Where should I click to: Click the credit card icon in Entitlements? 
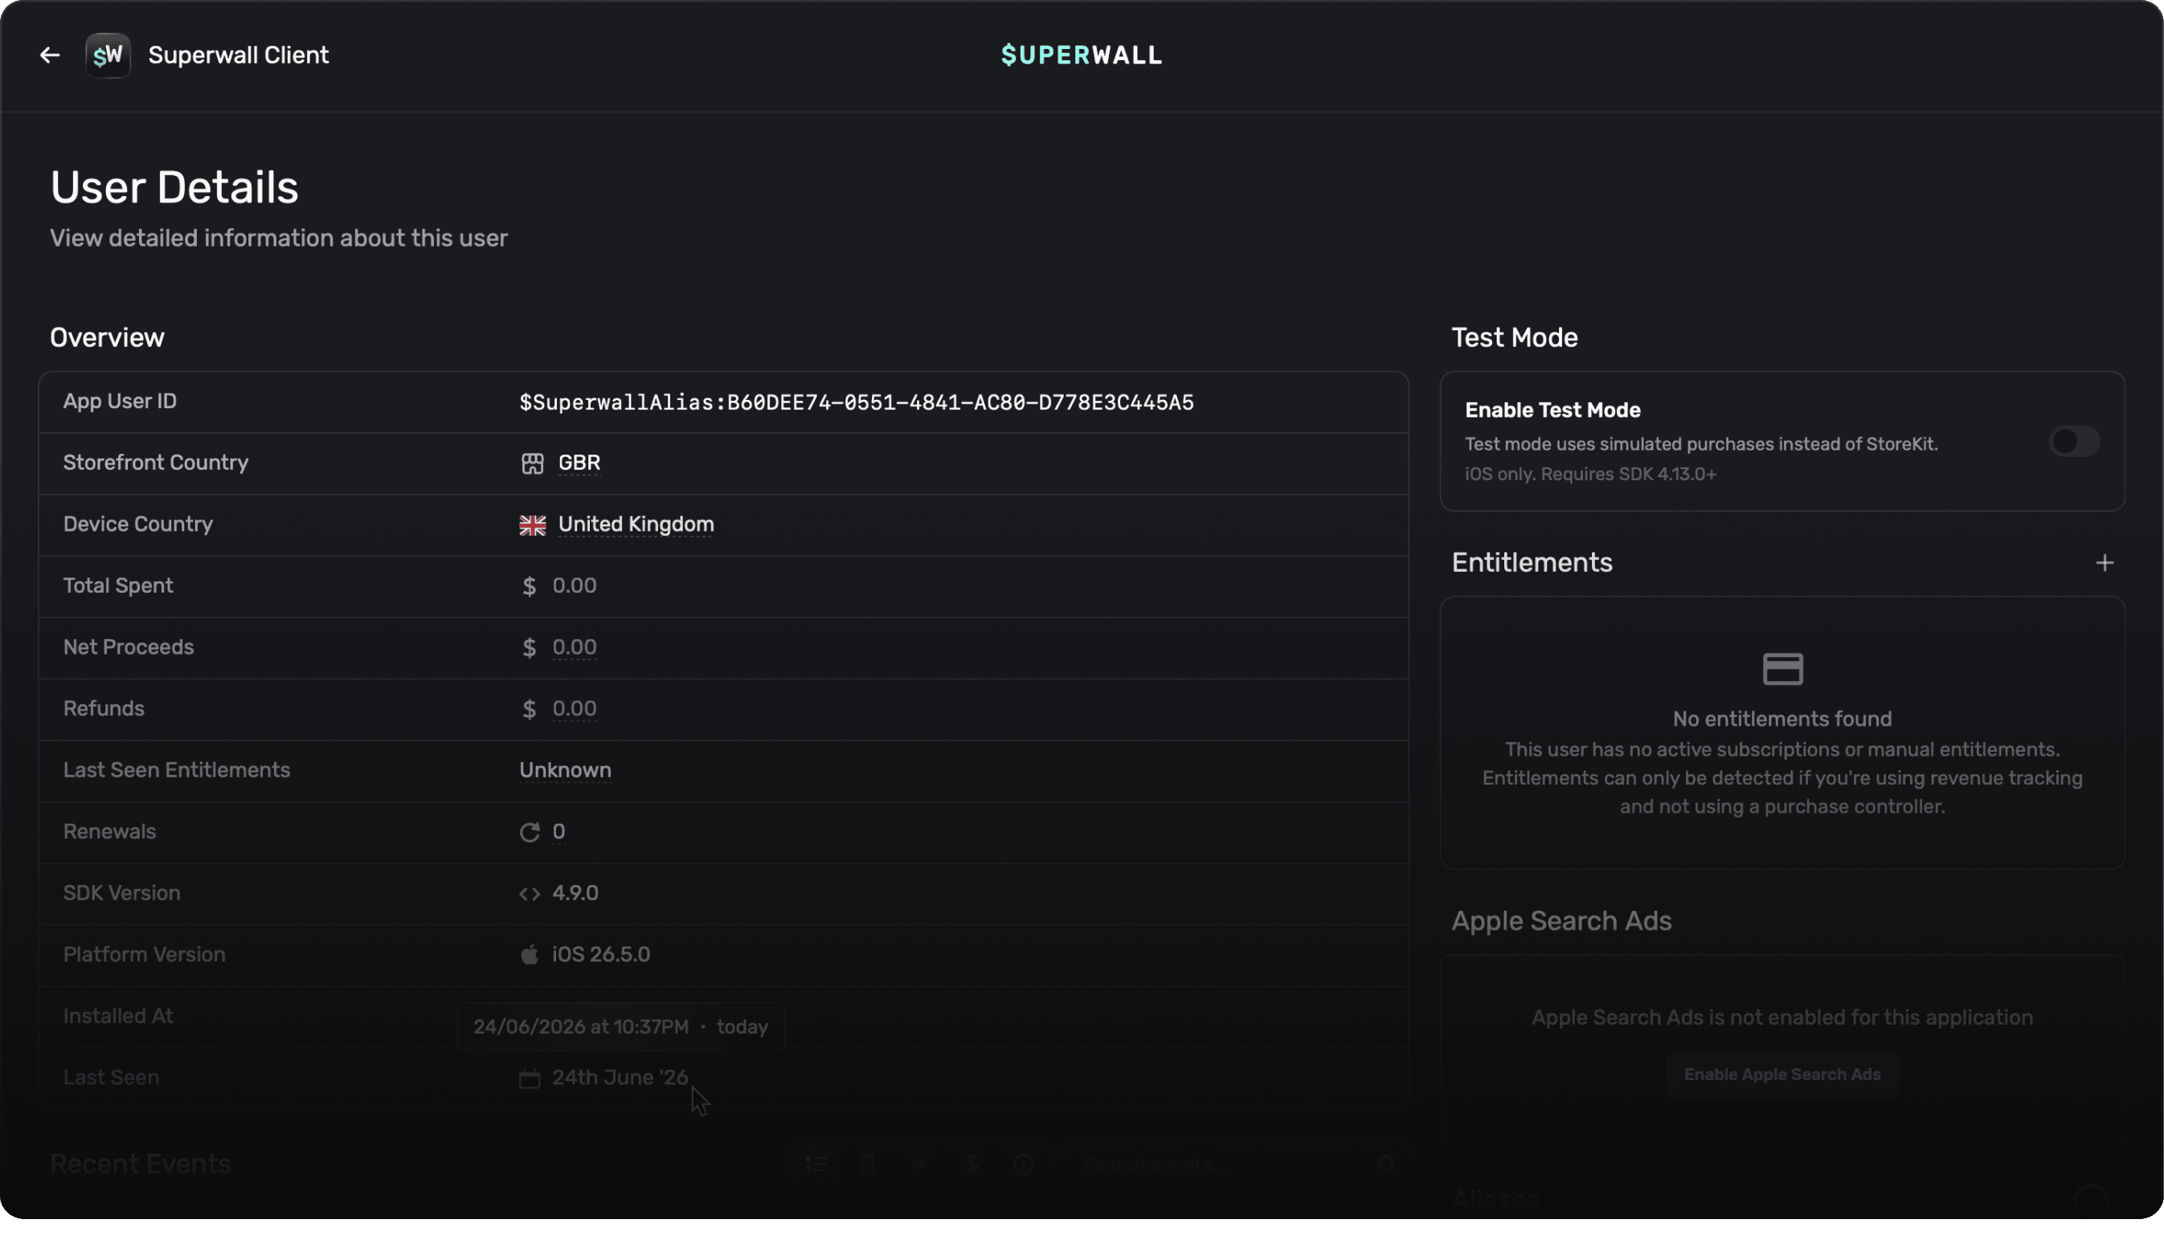1782,669
